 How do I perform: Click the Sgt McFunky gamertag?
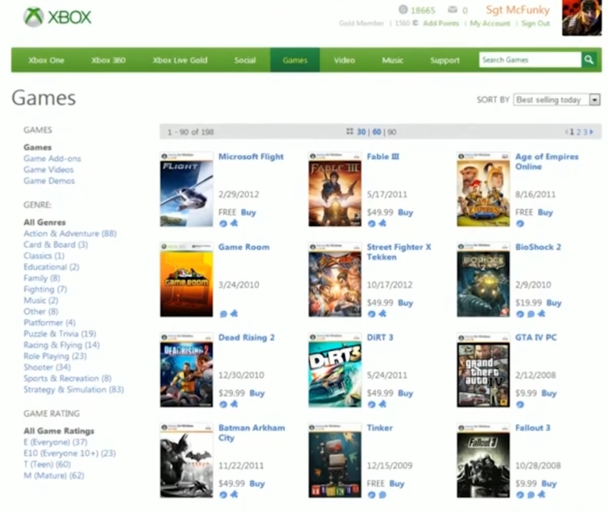point(517,10)
